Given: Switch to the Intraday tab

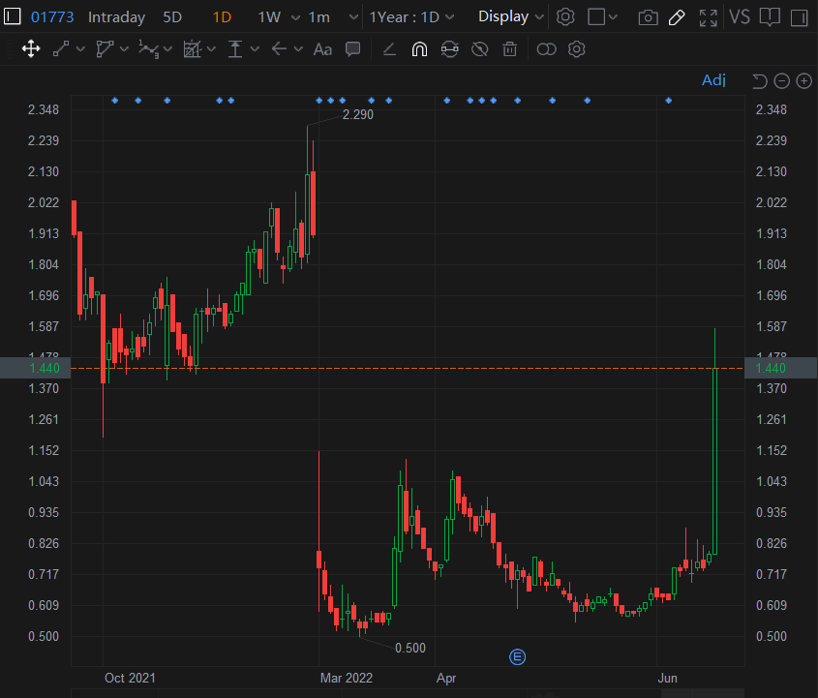Looking at the screenshot, I should 116,17.
